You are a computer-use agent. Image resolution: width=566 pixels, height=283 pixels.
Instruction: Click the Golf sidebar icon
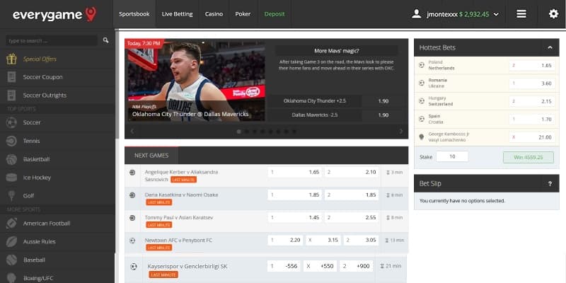(11, 195)
